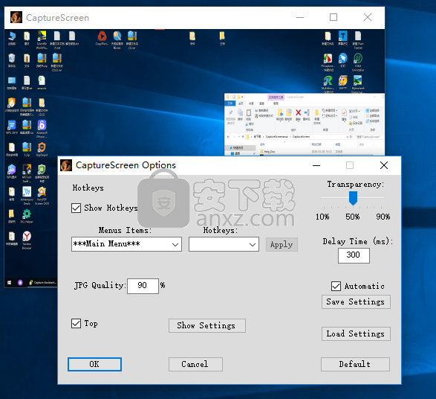
Task: Click the Delay Time input field
Action: (354, 255)
